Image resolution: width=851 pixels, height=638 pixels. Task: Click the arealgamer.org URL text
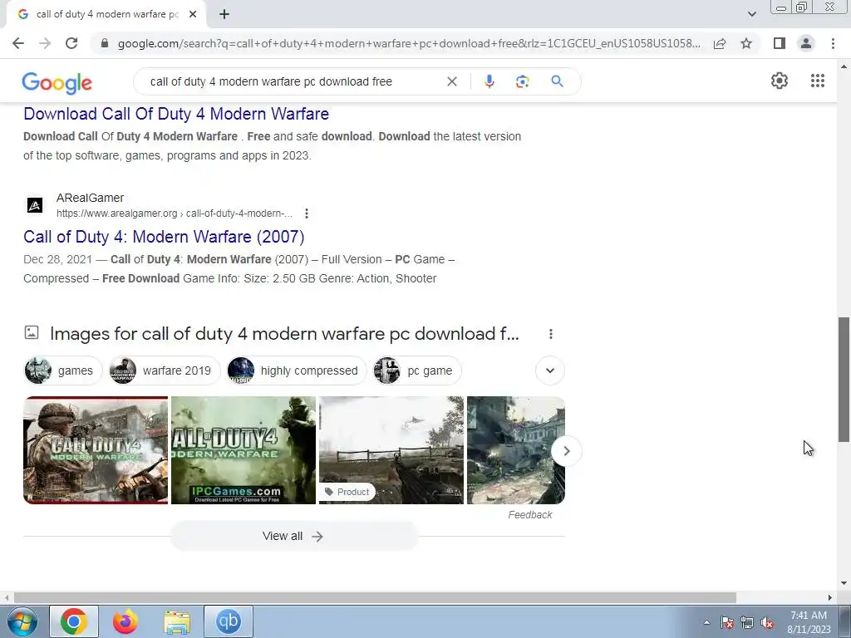[x=175, y=213]
